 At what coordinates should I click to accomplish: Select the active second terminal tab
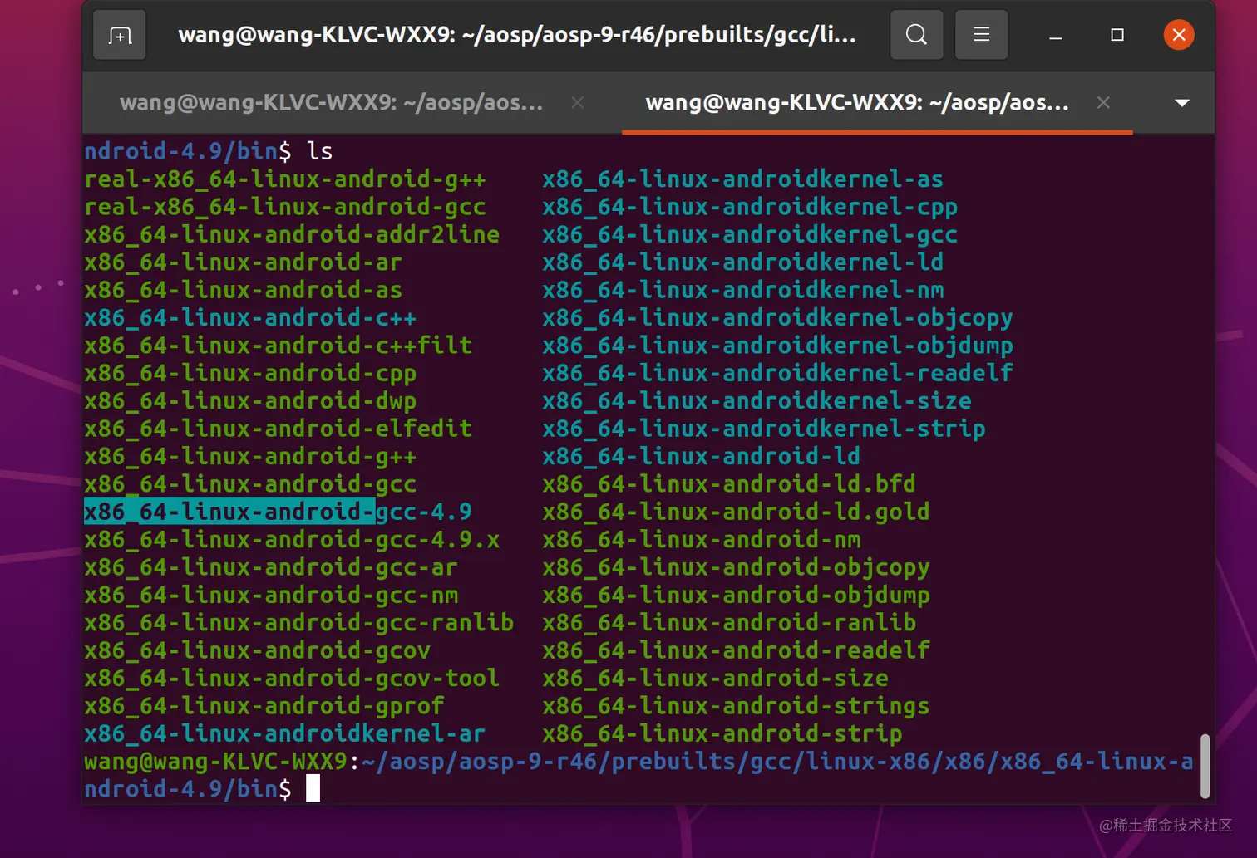point(856,102)
